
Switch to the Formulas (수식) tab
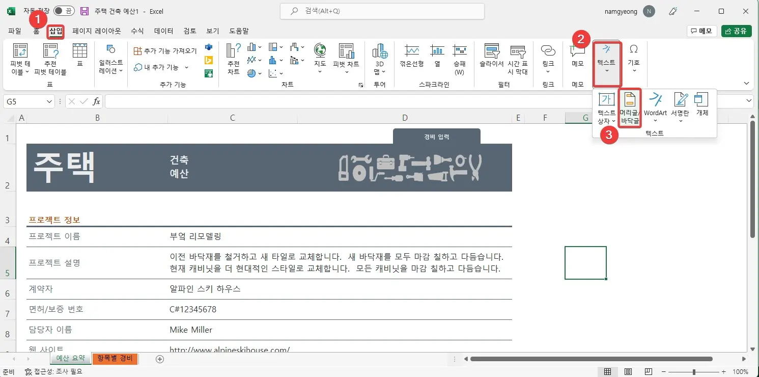pyautogui.click(x=137, y=31)
